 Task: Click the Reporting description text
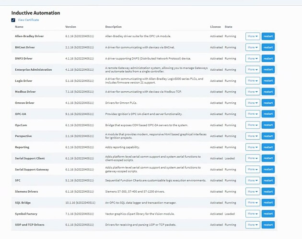122,147
